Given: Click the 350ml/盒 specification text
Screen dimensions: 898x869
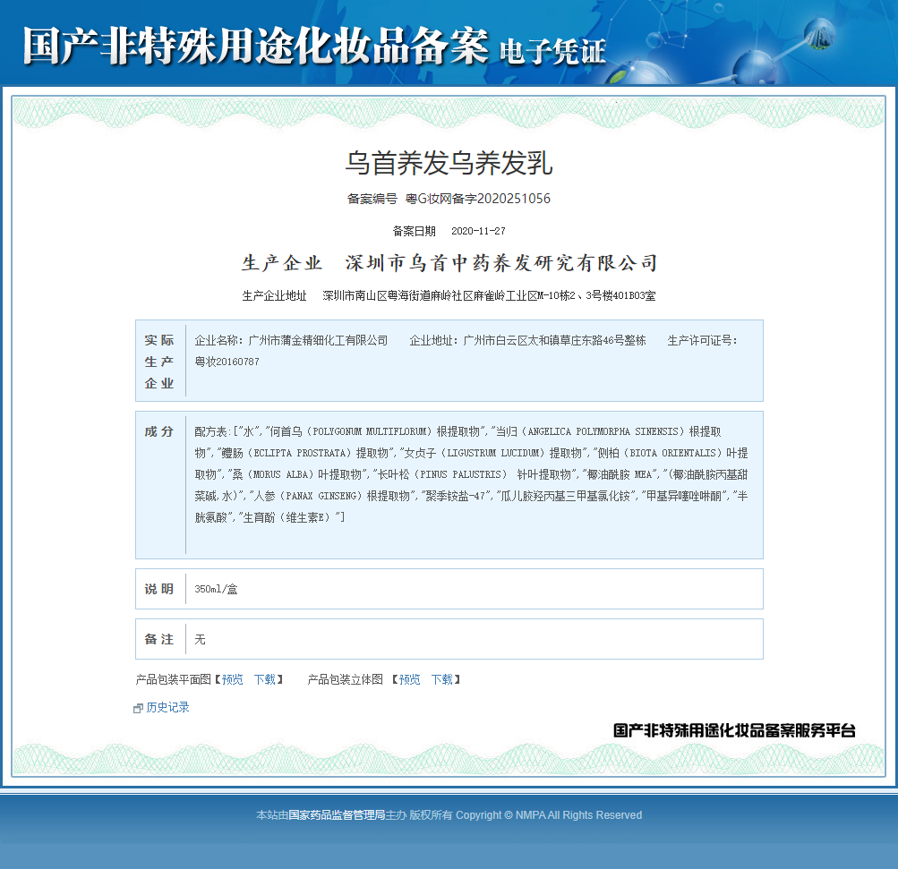Looking at the screenshot, I should [216, 589].
